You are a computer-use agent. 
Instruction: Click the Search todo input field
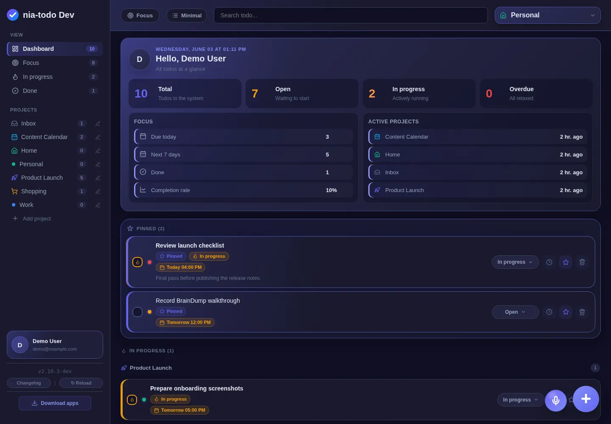coord(351,15)
